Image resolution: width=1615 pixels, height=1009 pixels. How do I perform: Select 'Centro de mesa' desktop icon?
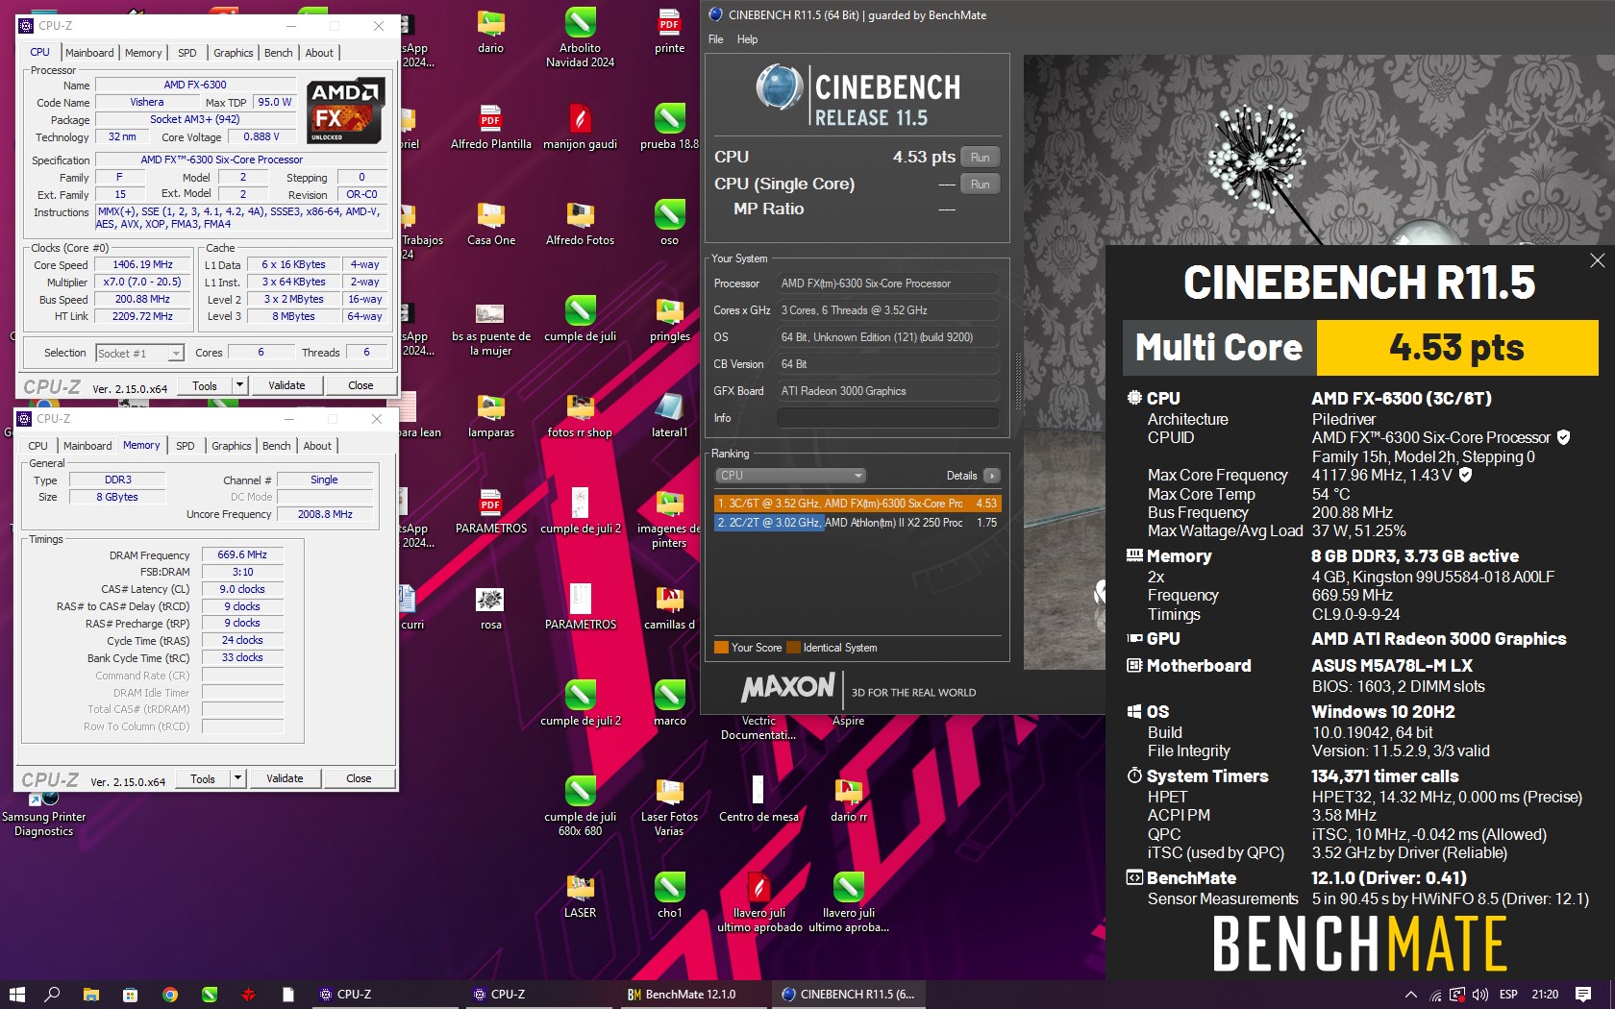[x=758, y=800]
